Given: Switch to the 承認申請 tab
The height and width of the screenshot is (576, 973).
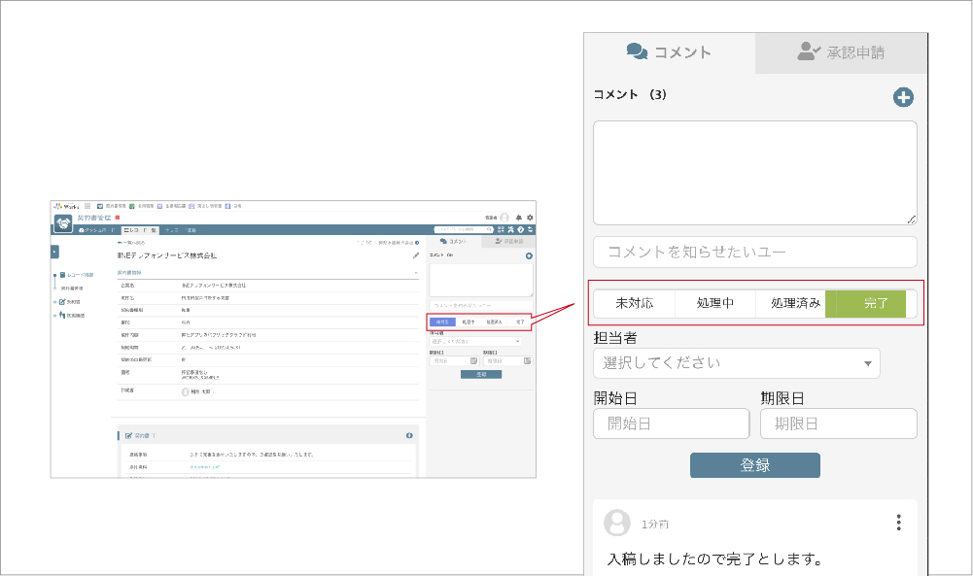Looking at the screenshot, I should [x=841, y=52].
